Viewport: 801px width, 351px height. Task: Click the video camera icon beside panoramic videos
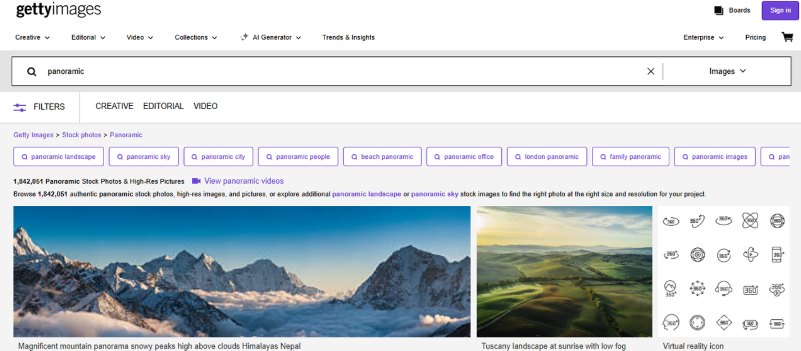(196, 181)
